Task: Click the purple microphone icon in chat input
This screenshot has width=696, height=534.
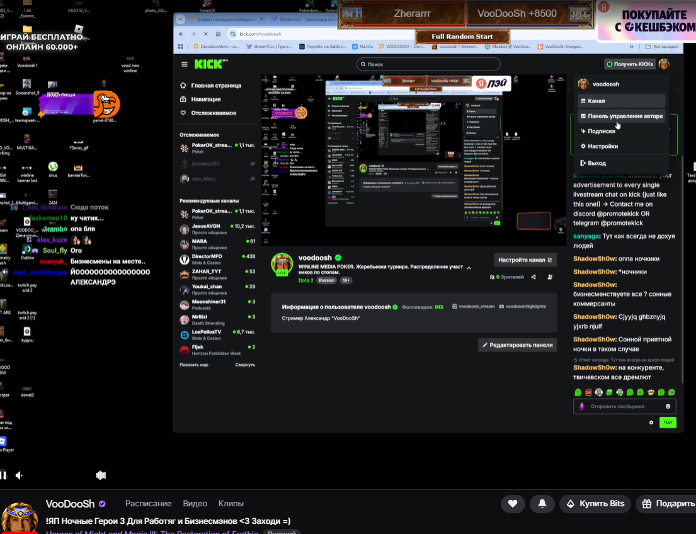Action: pyautogui.click(x=582, y=406)
